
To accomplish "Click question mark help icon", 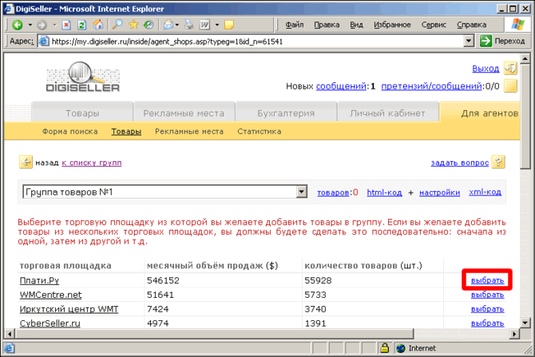I will tap(498, 162).
